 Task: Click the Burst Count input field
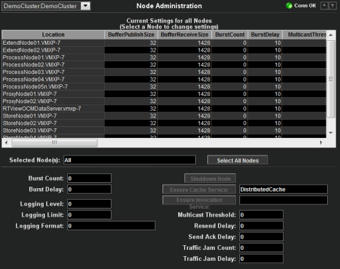[x=89, y=178]
